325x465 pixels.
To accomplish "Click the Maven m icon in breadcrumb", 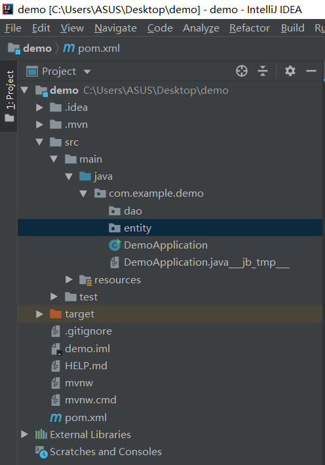I will [69, 49].
